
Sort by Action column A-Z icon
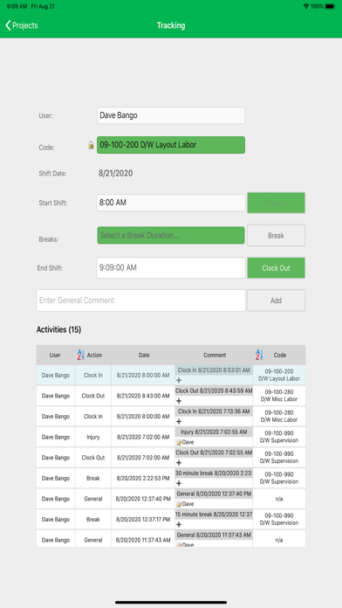80,355
